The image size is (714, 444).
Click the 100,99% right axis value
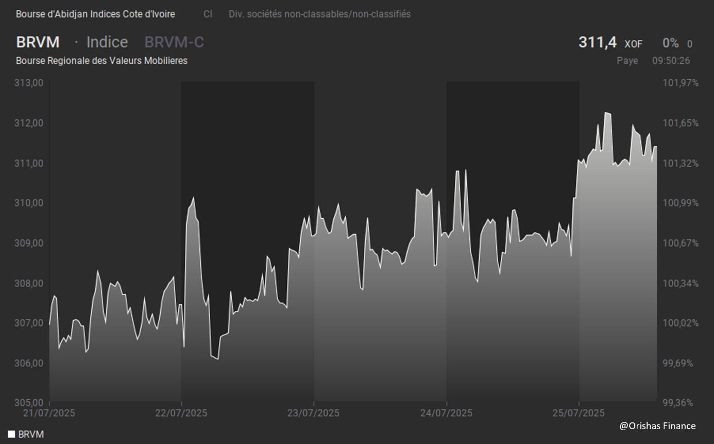[681, 203]
